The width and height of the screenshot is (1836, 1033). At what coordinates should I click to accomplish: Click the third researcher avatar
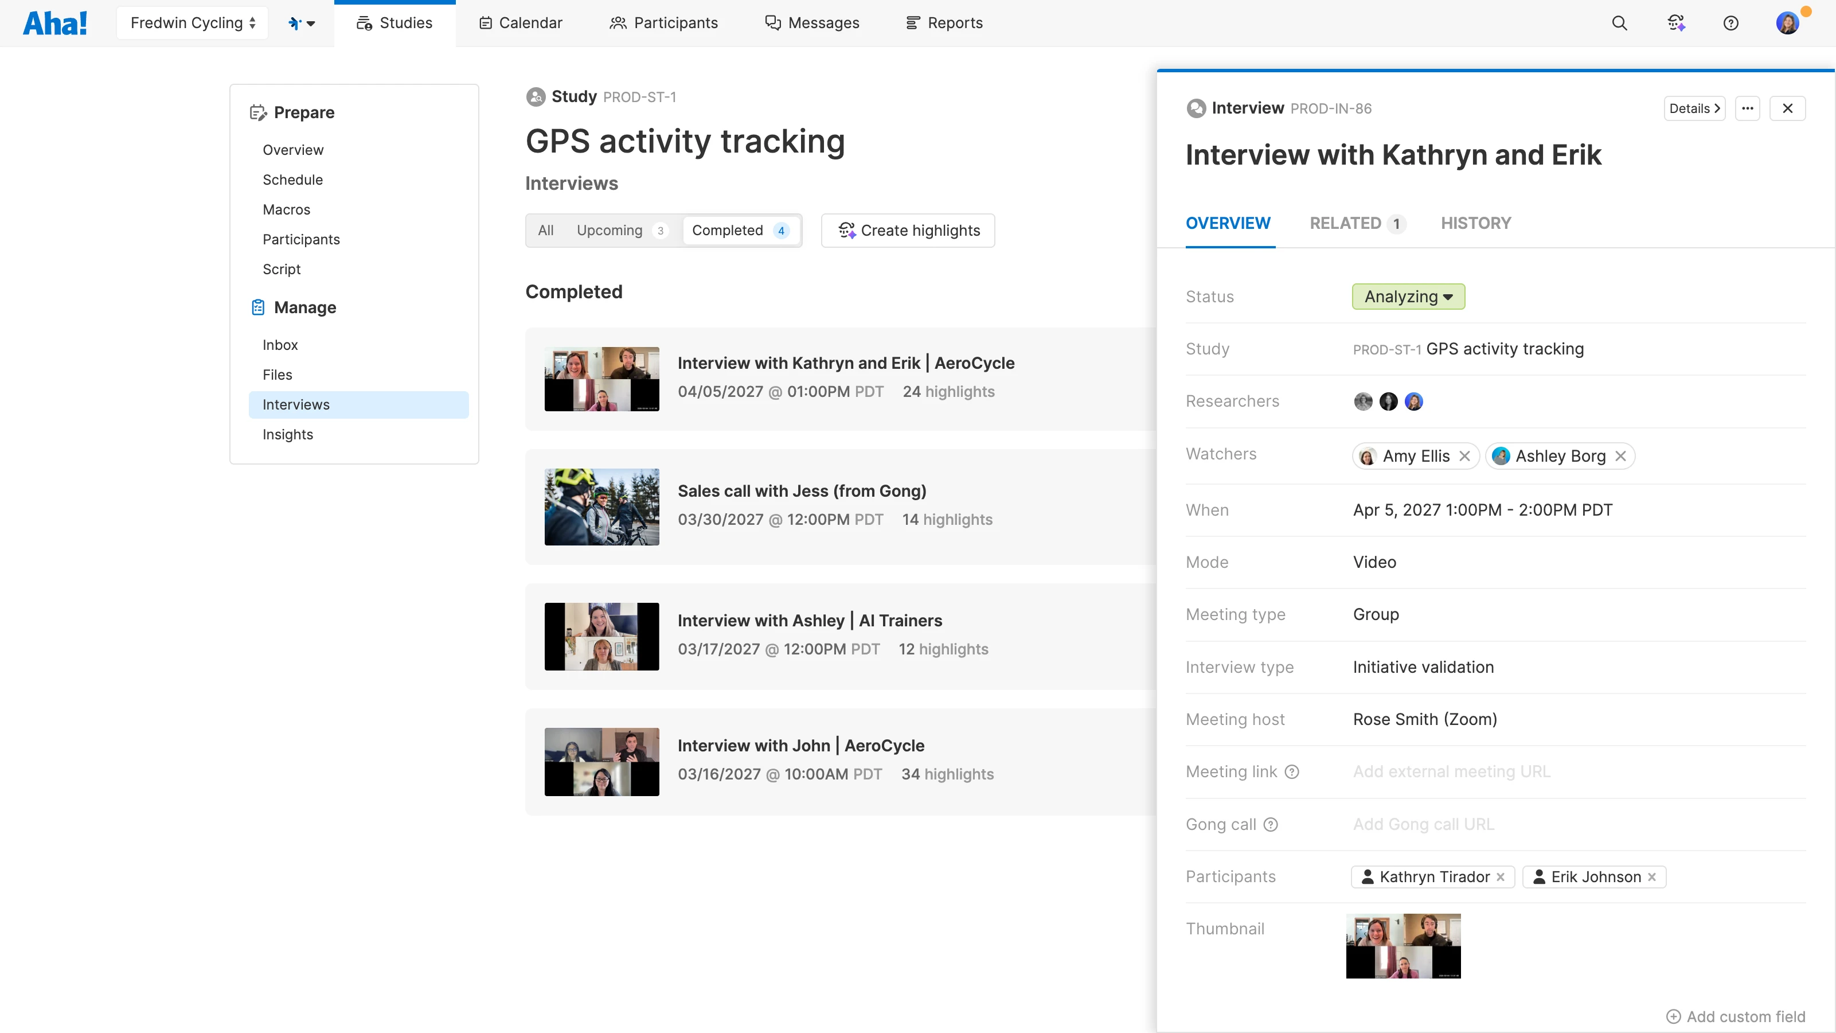coord(1414,401)
